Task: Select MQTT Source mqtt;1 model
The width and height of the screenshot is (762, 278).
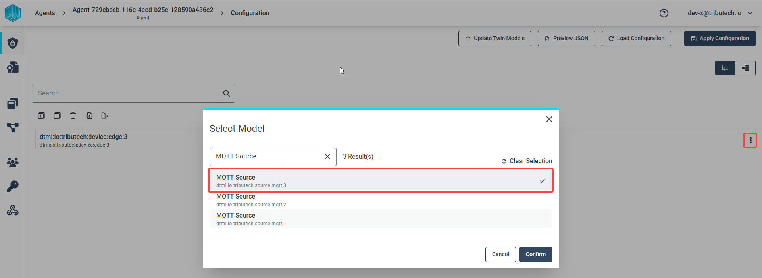Action: coord(381,219)
